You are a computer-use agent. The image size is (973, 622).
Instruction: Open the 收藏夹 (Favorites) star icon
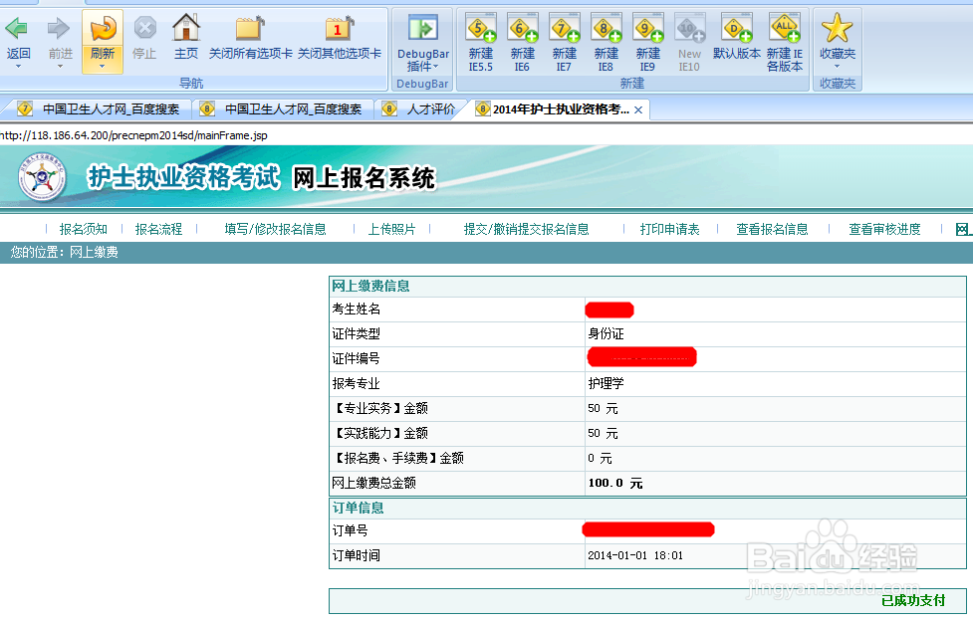(x=839, y=35)
